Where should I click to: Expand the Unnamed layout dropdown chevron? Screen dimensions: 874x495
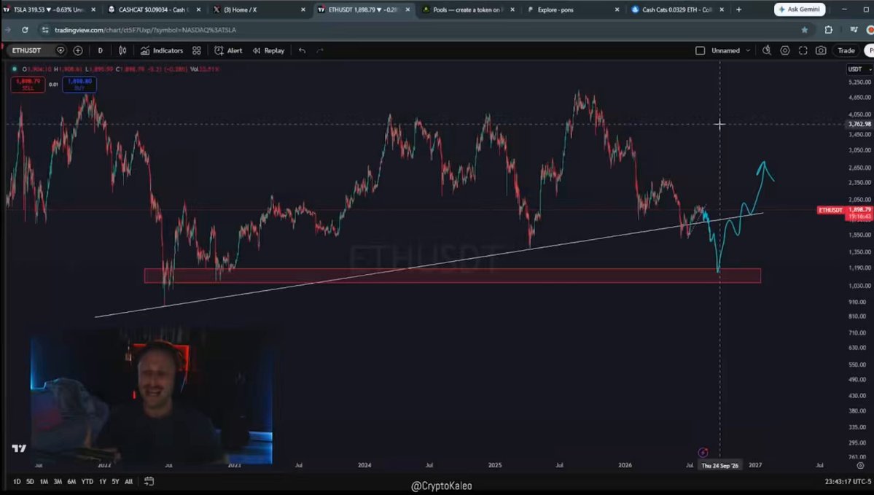748,51
